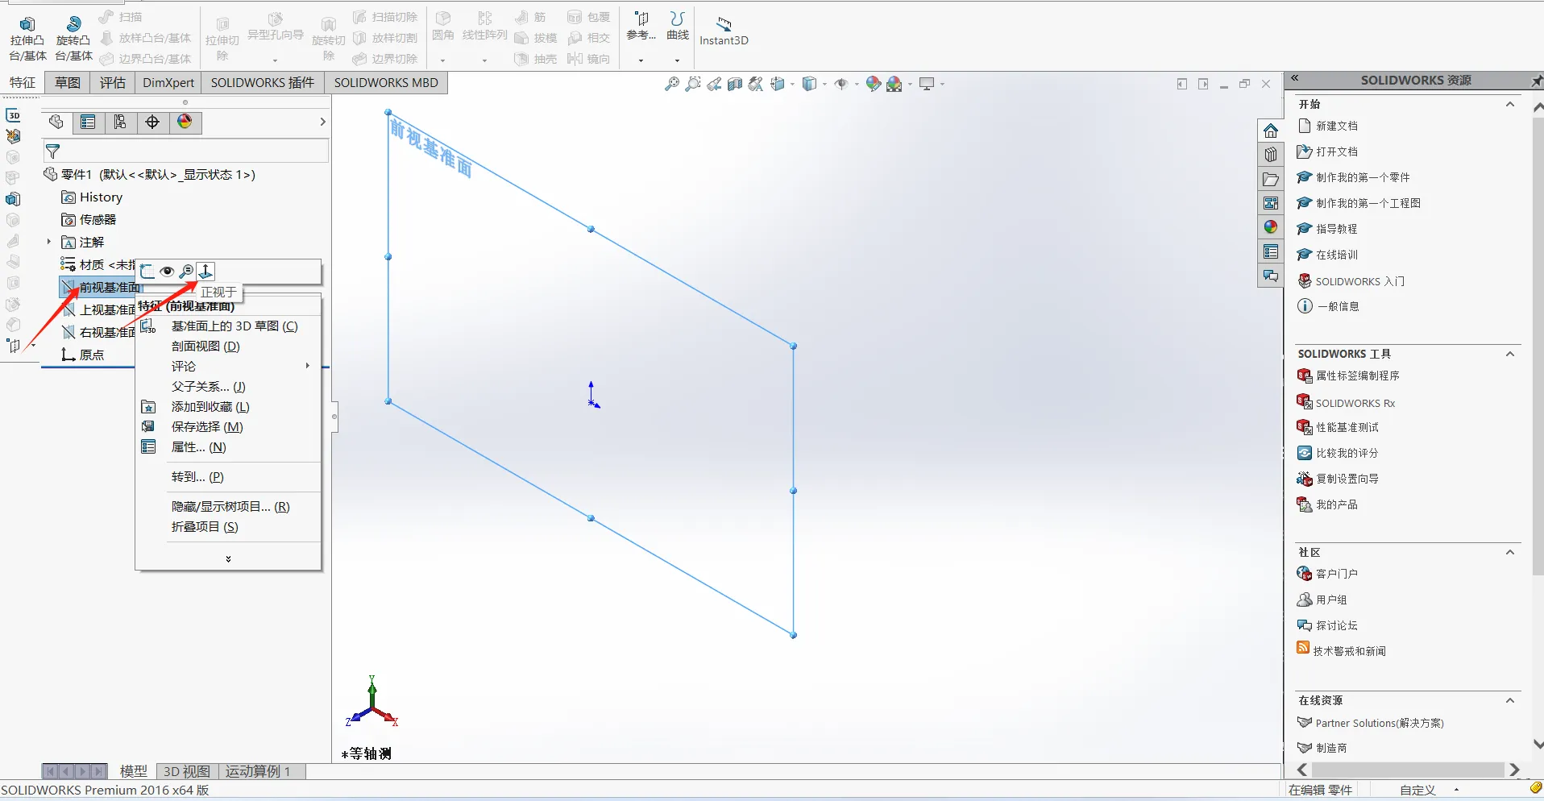Image resolution: width=1544 pixels, height=801 pixels.
Task: Expand the 注解 (Annotations) tree node
Action: [x=48, y=242]
